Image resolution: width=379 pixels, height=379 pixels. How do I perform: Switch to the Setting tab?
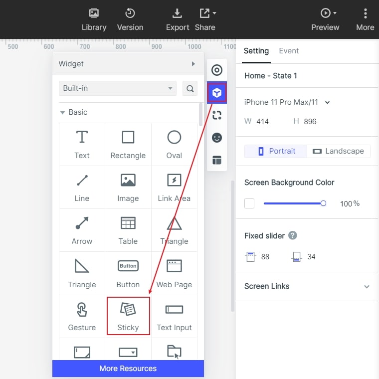point(256,51)
